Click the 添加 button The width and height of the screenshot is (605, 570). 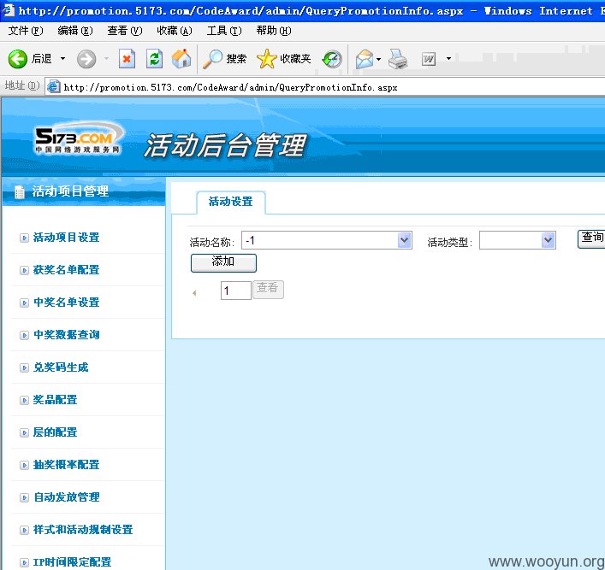(223, 262)
